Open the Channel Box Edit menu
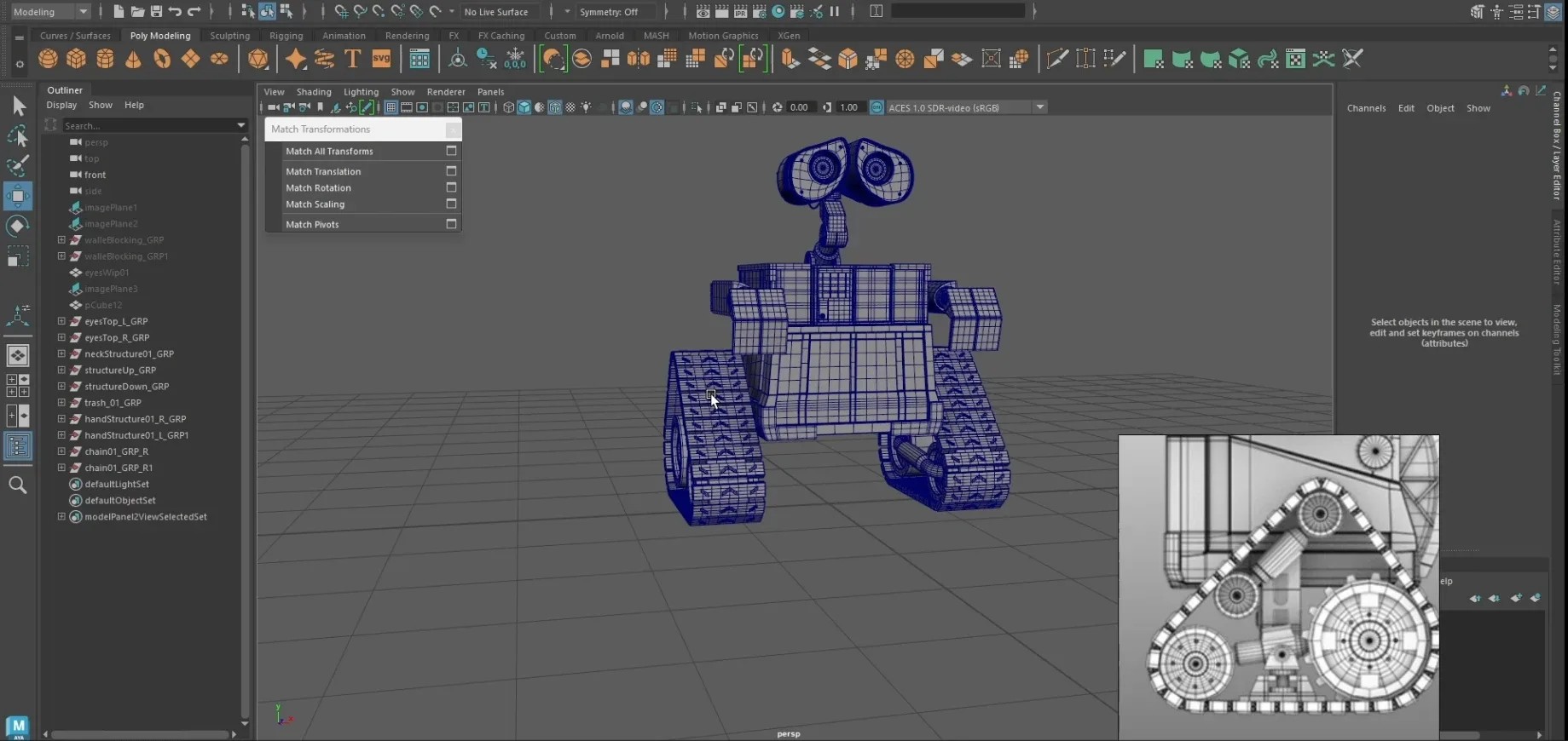This screenshot has width=1568, height=741. pyautogui.click(x=1406, y=108)
